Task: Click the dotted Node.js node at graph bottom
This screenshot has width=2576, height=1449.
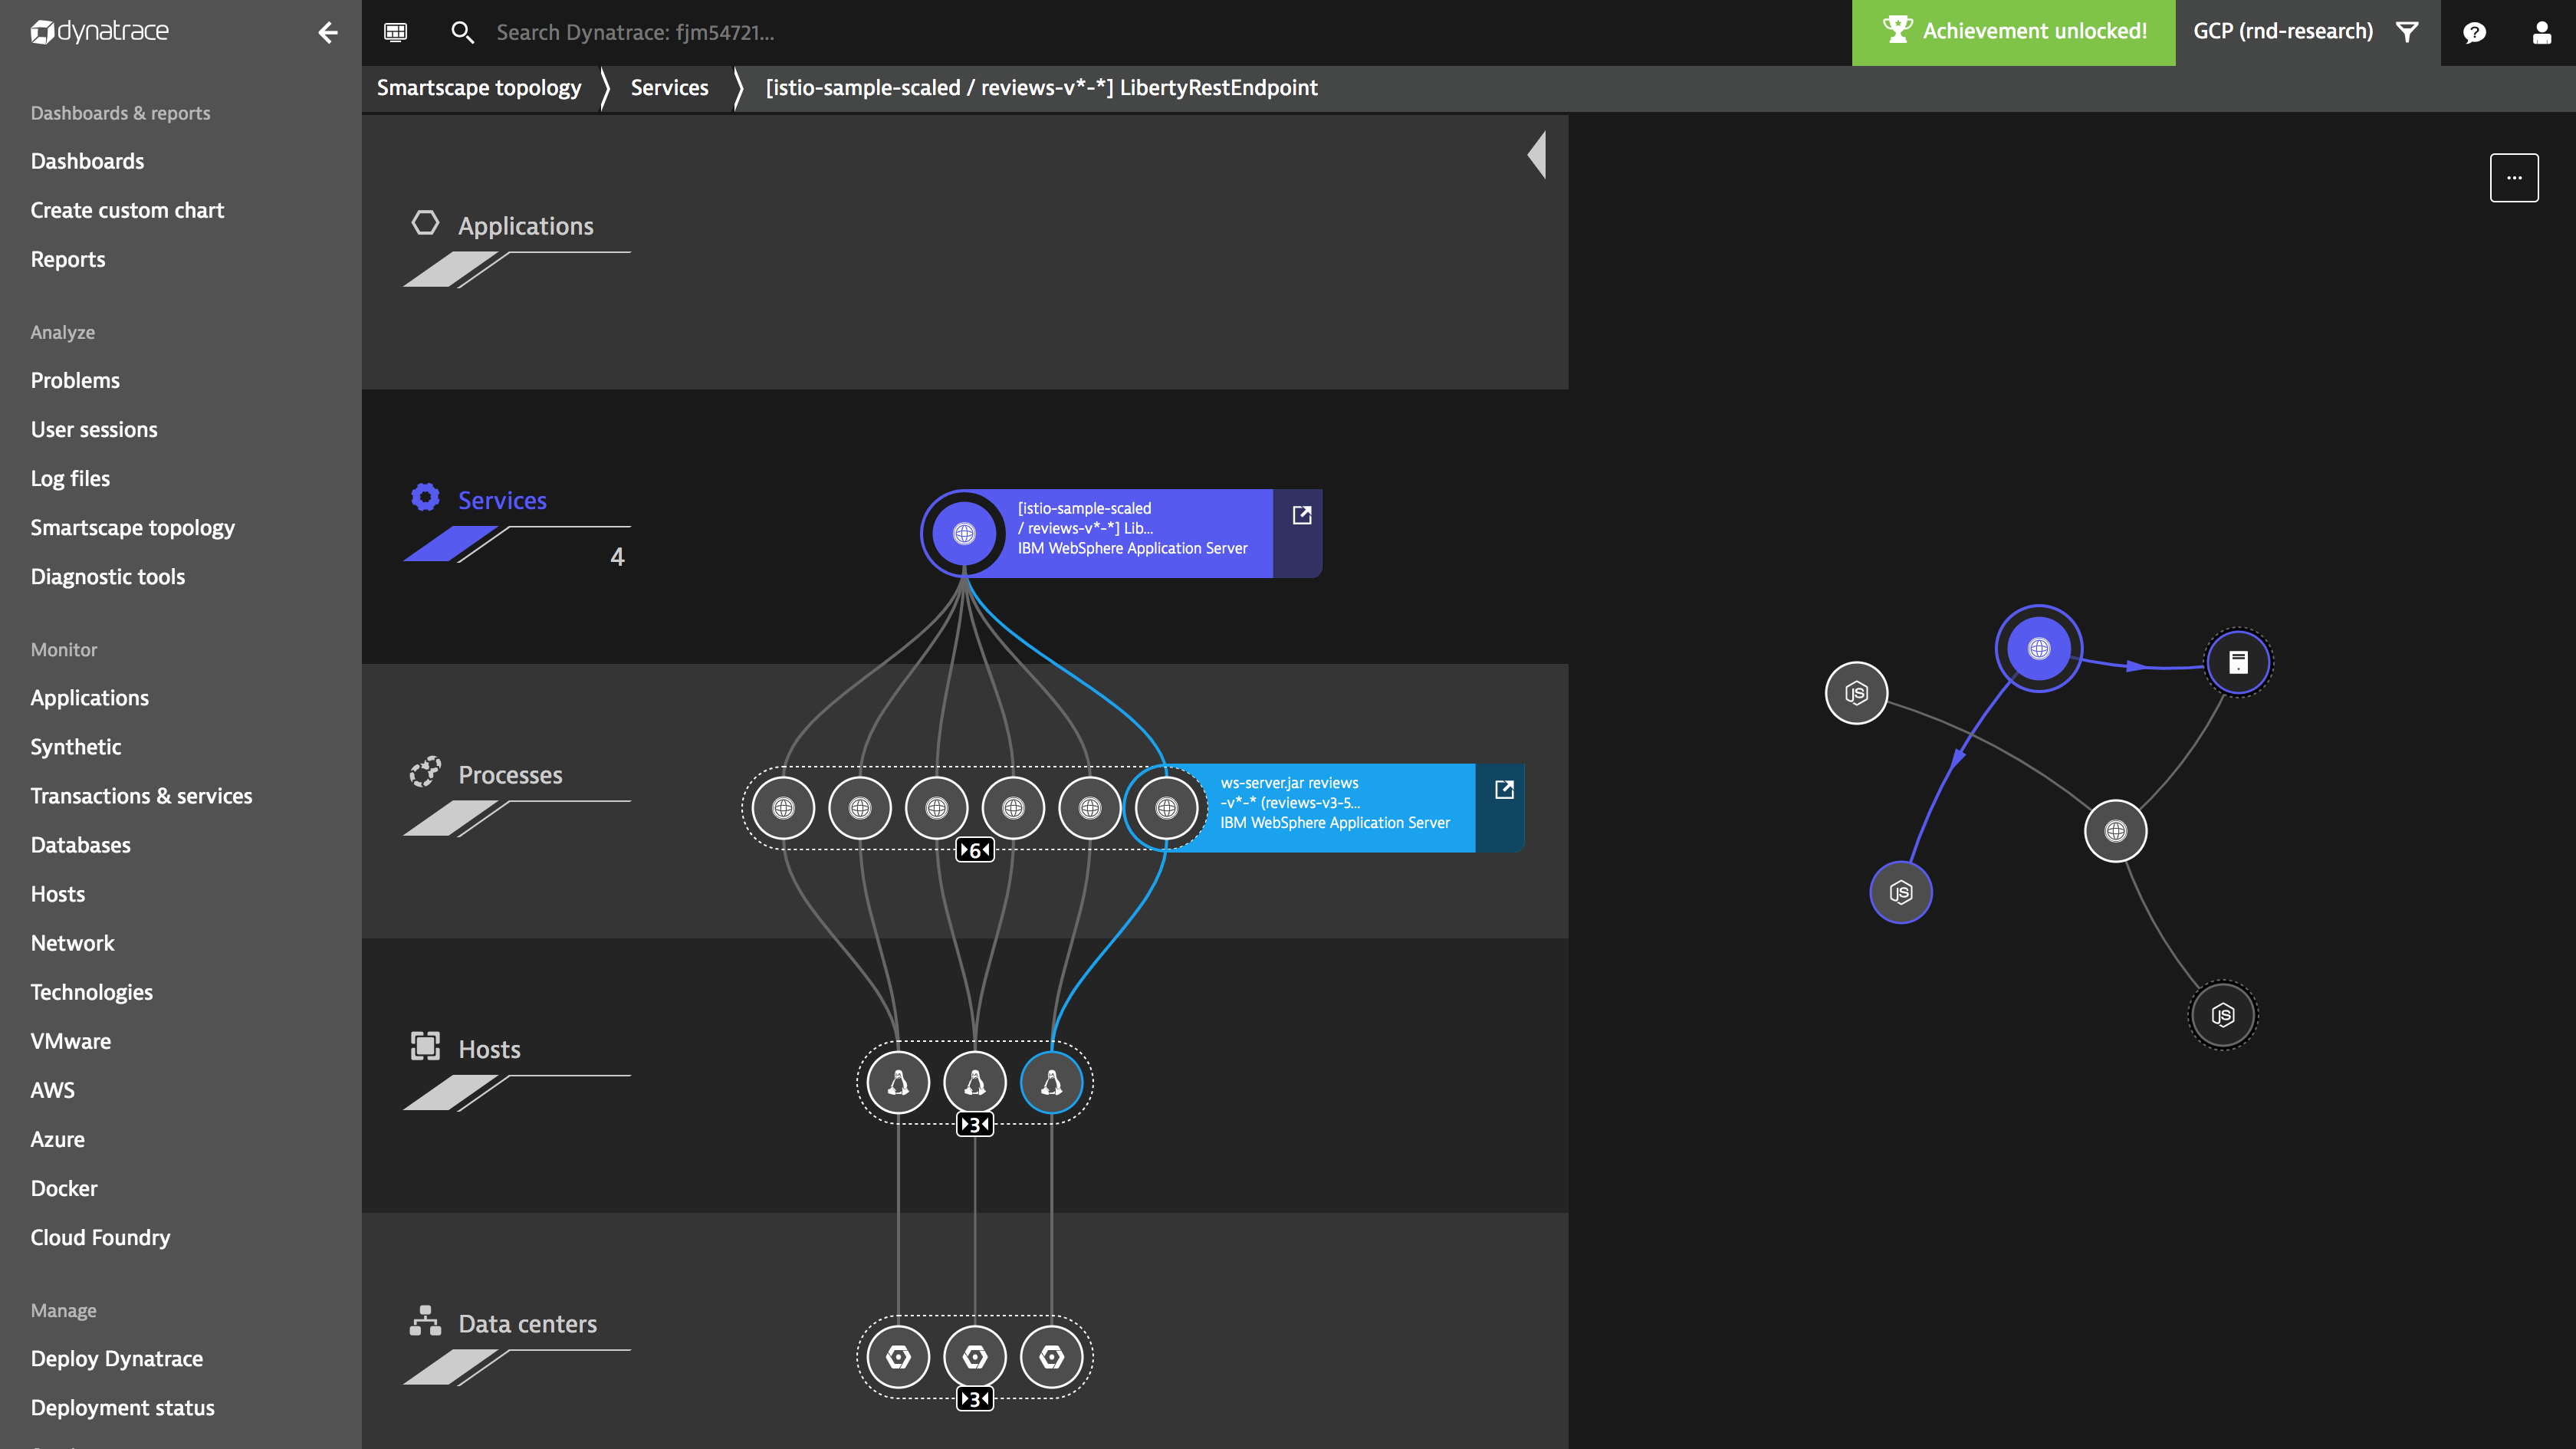Action: point(2223,1015)
